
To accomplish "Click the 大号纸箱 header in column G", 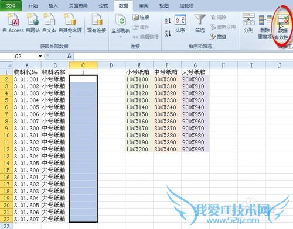I will click(x=195, y=72).
